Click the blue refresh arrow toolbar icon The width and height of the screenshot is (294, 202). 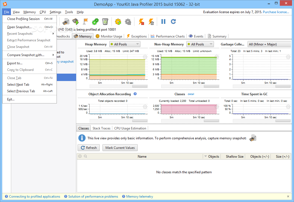click(x=173, y=22)
